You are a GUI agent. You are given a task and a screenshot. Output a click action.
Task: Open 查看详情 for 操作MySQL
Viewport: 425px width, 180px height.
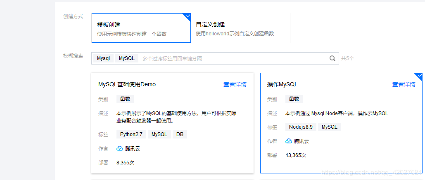click(404, 85)
